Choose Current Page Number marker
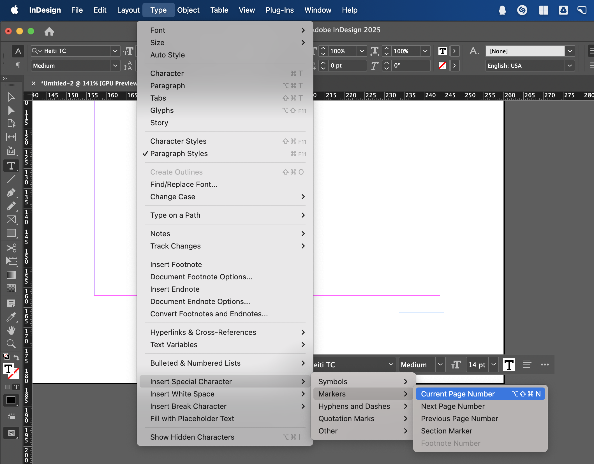Viewport: 594px width, 464px height. (x=480, y=394)
